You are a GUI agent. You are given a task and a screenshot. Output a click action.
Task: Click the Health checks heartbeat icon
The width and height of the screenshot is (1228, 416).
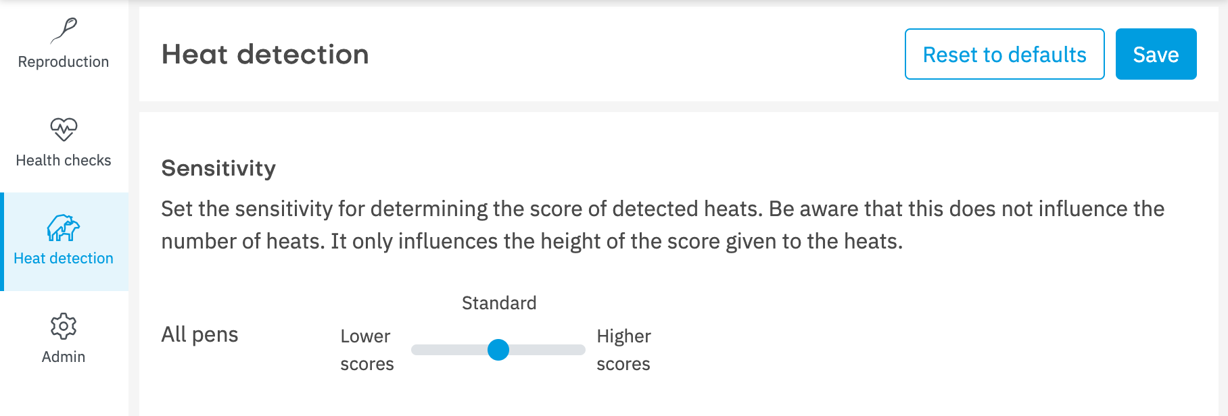pos(64,129)
